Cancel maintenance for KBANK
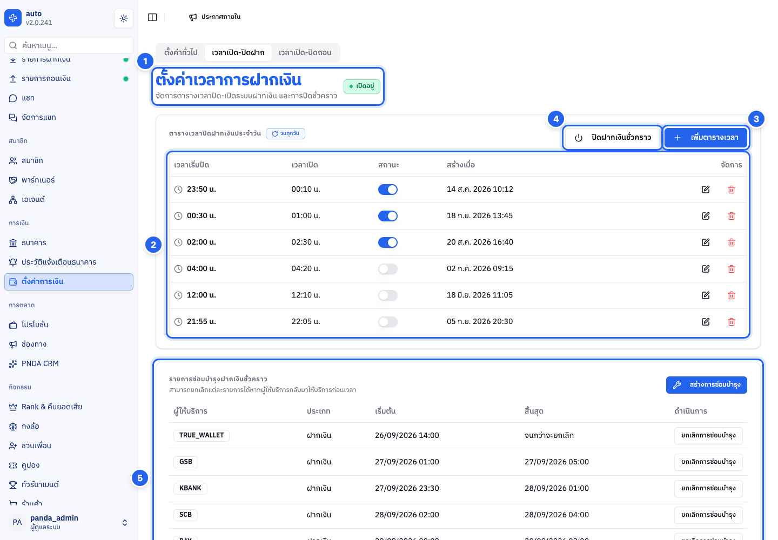Viewport: 778px width, 540px height. click(x=708, y=489)
